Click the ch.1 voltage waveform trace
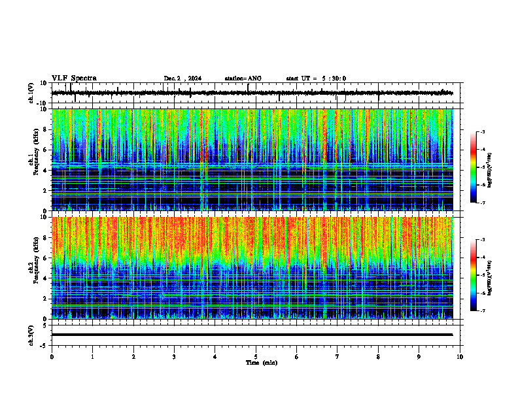518x400 pixels. point(252,93)
